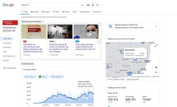Open the Vídeos tab
The image size is (177, 107).
[66, 12]
